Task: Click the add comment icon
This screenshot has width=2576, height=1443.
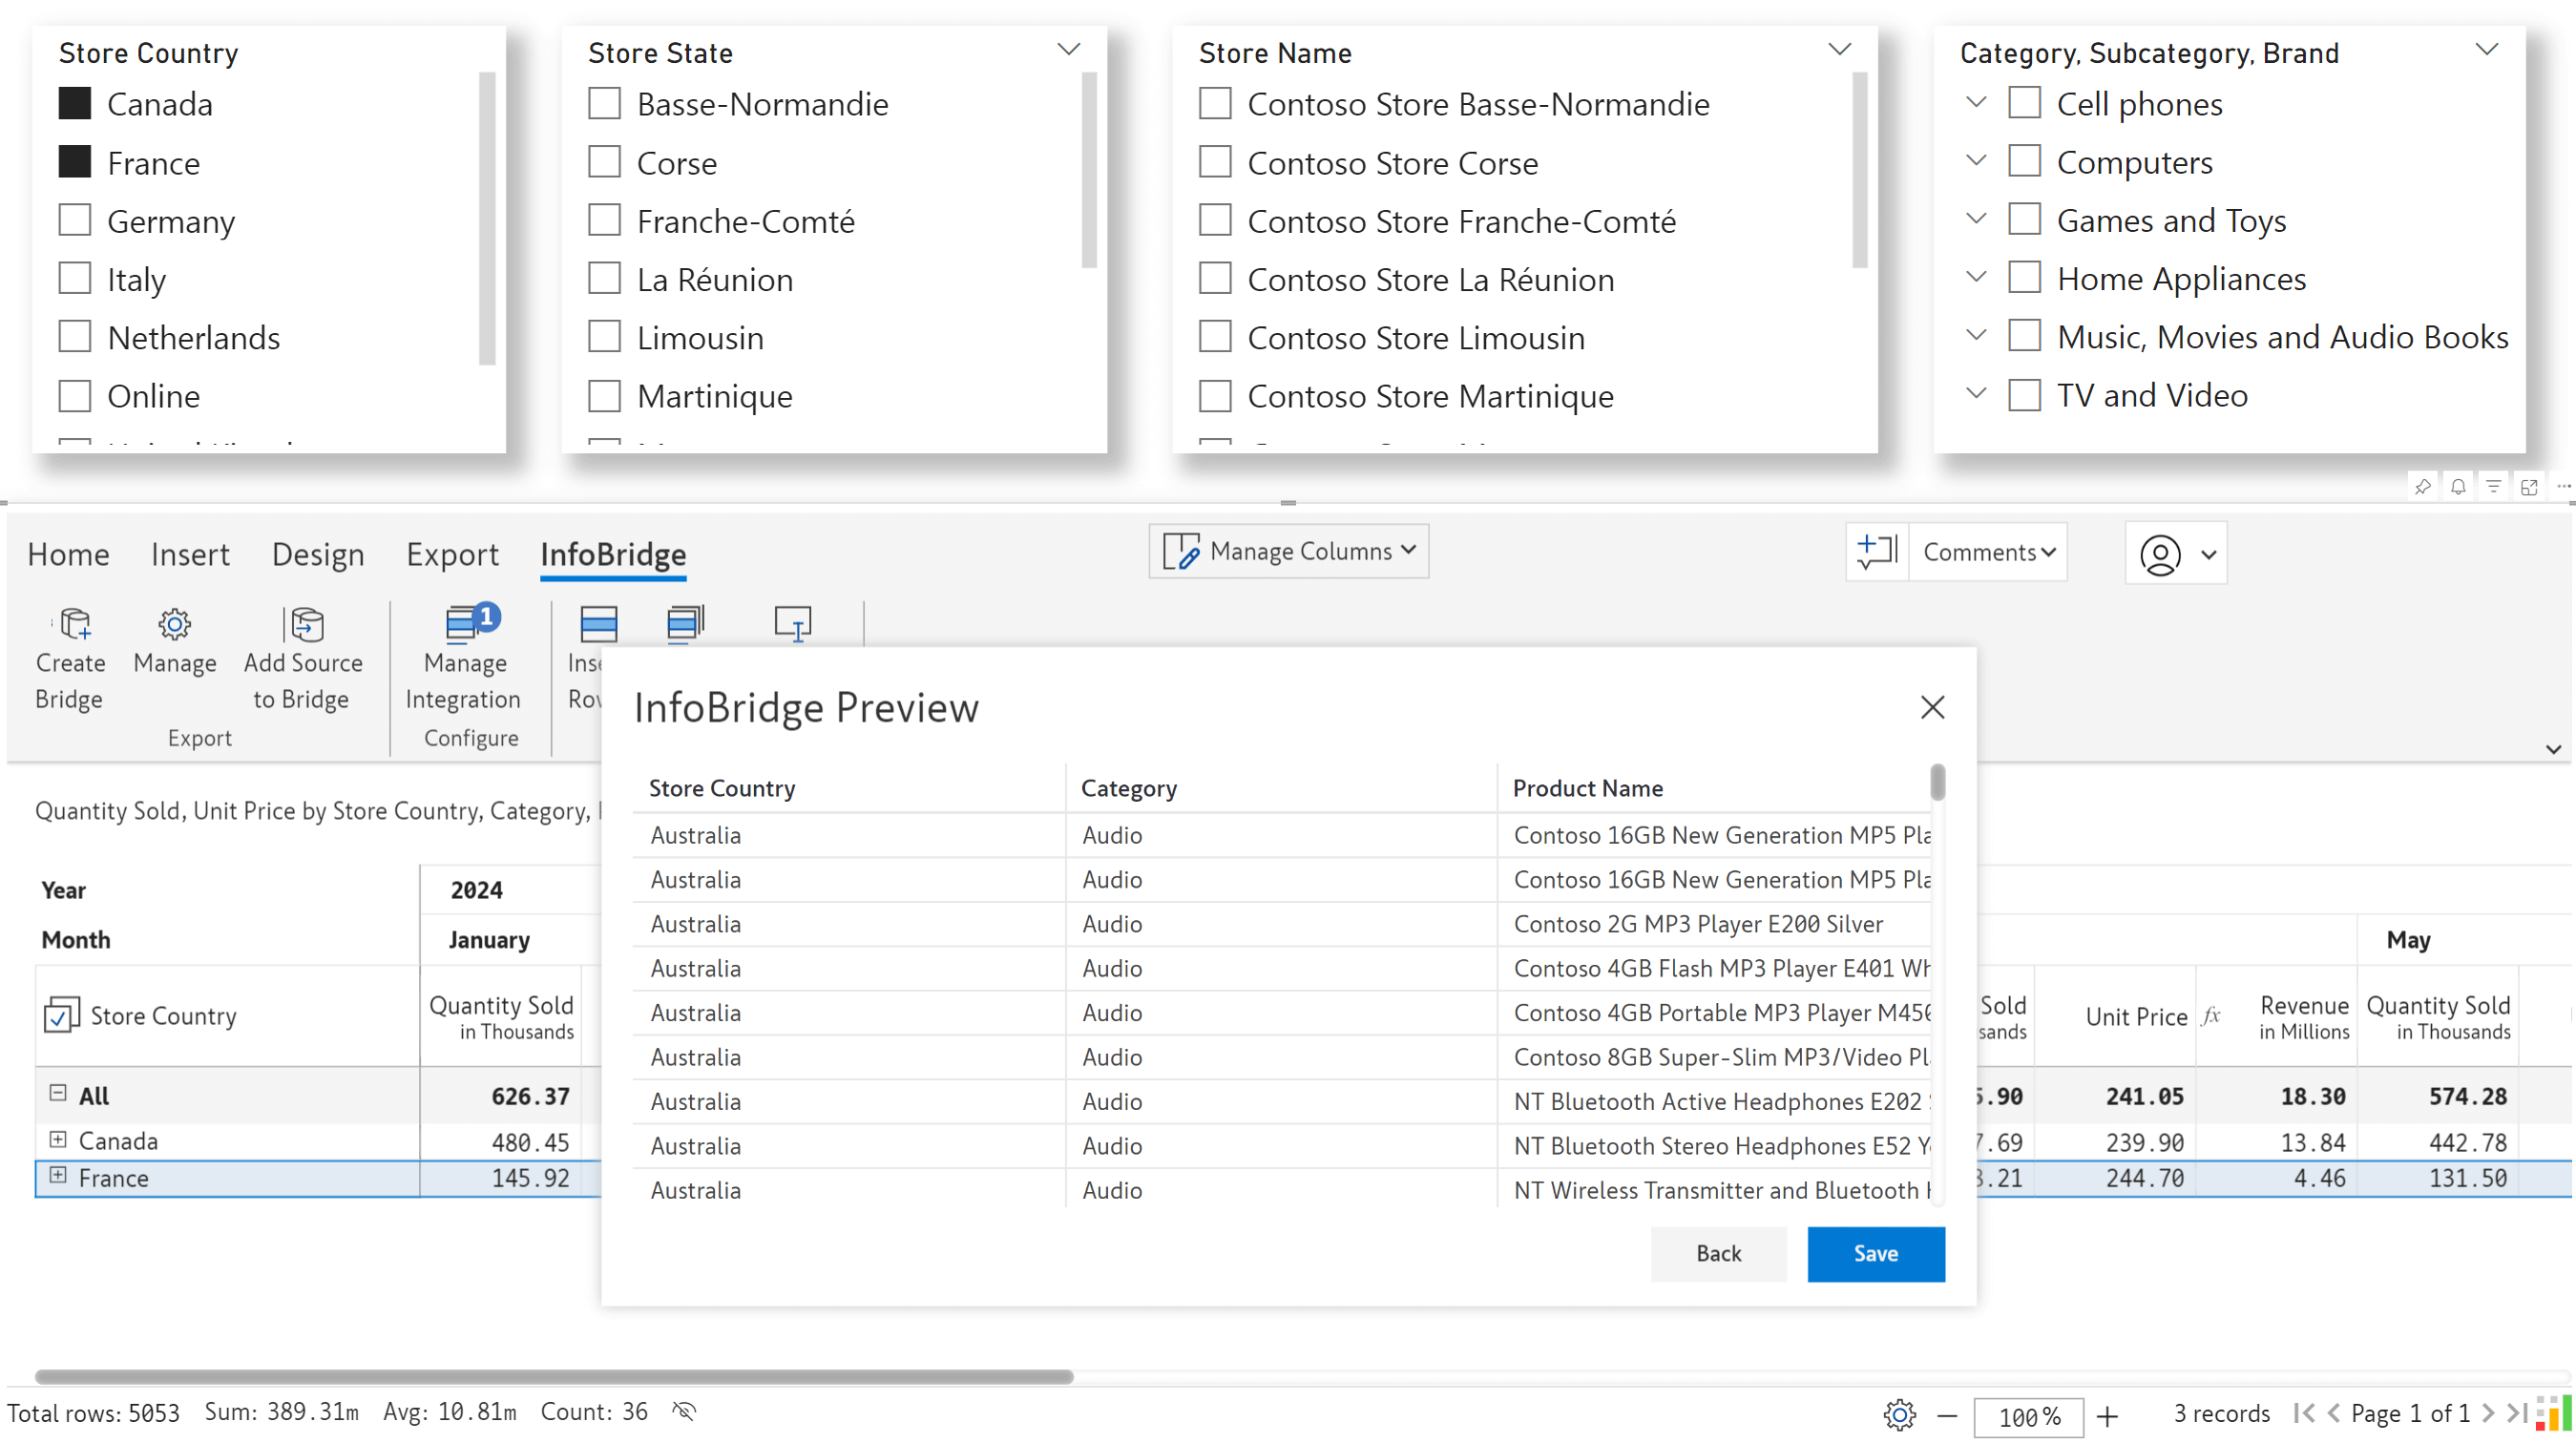Action: click(1876, 551)
